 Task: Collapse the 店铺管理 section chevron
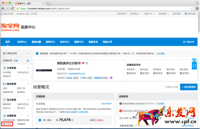pos(28,116)
